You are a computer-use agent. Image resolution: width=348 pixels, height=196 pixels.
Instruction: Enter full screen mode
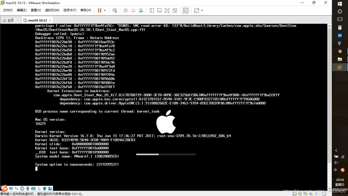(x=167, y=10)
